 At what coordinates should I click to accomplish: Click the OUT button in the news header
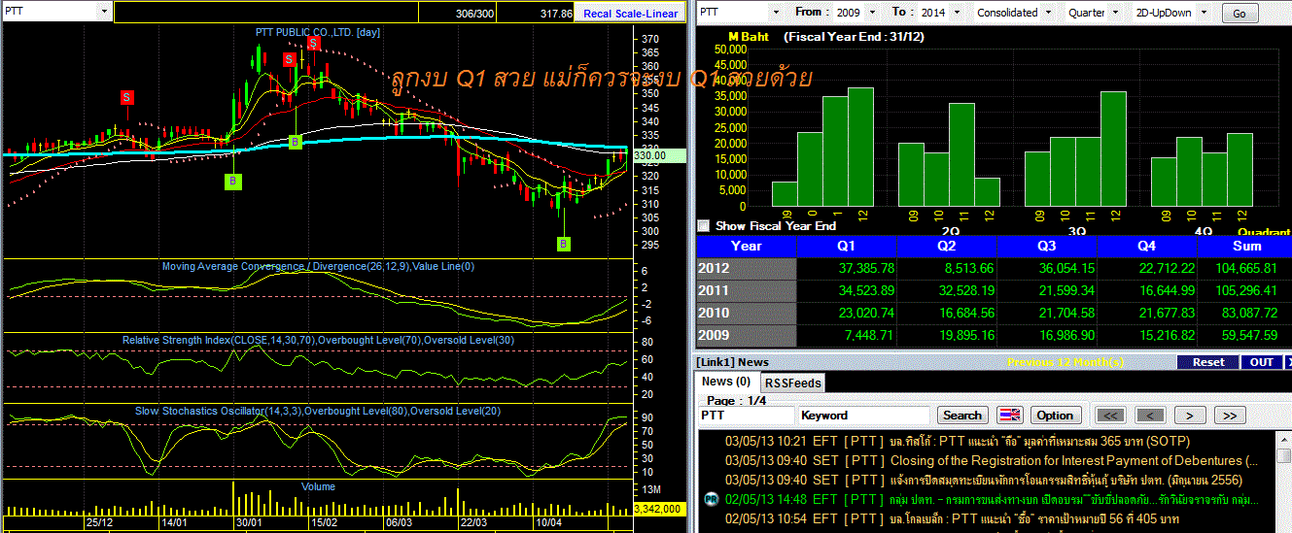coord(1262,361)
